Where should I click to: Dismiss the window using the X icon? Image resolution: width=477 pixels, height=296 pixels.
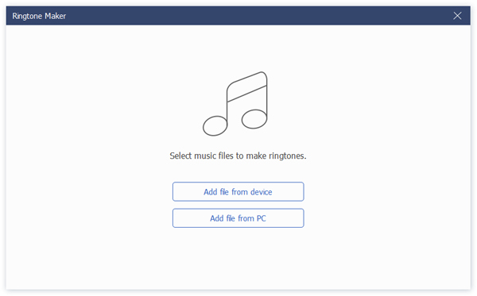point(457,16)
